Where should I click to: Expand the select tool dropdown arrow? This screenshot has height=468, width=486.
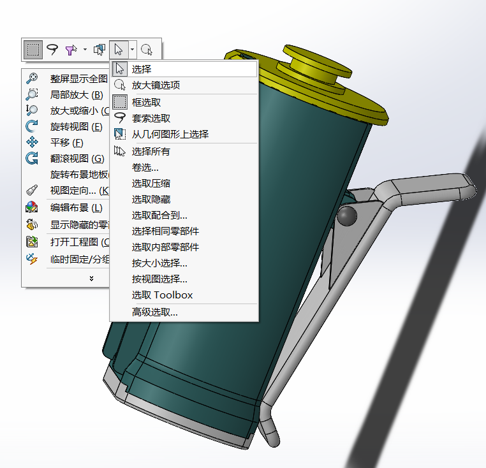(133, 50)
